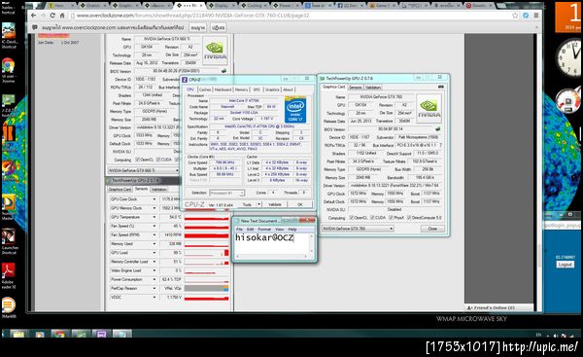The image size is (583, 357).
Task: Open Chrome from the taskbar
Action: point(59,334)
